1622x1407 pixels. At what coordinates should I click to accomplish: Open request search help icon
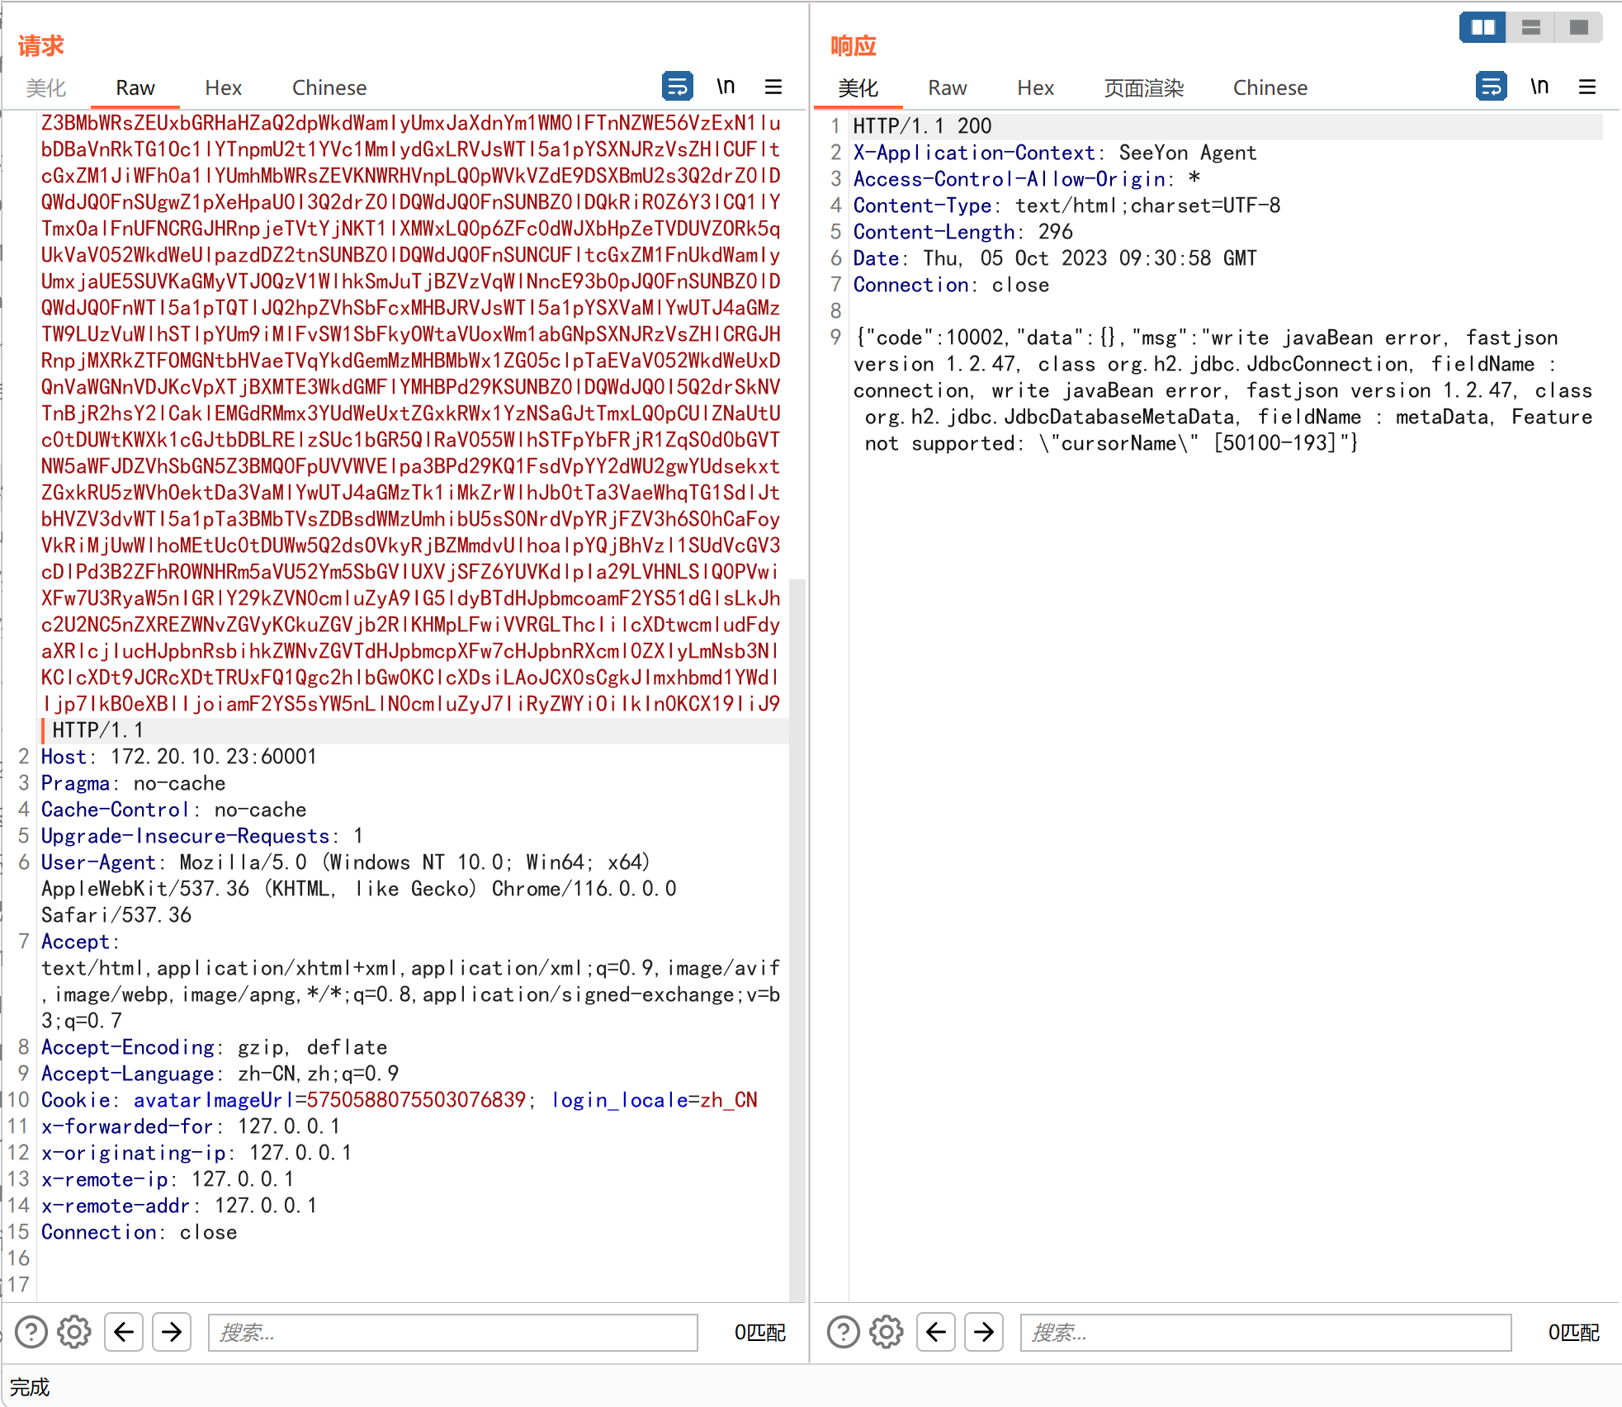coord(31,1331)
